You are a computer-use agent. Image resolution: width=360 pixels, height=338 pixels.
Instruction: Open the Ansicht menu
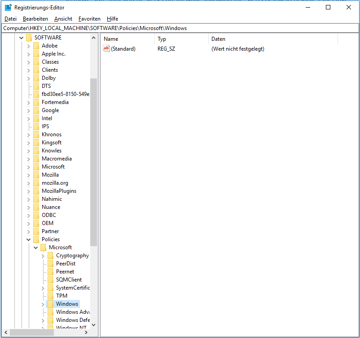pyautogui.click(x=63, y=19)
